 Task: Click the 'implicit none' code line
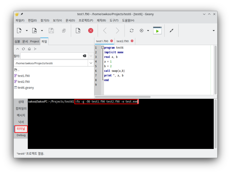pos(114,52)
